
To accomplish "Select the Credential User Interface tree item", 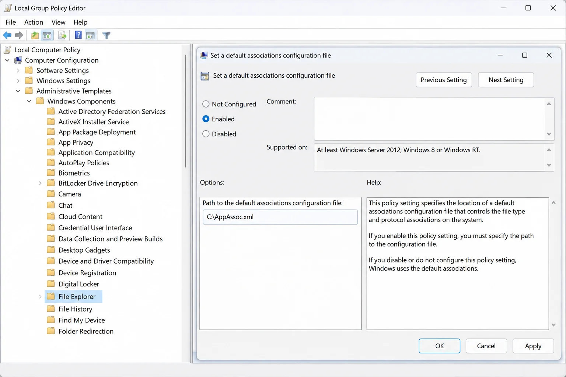I will [x=95, y=228].
